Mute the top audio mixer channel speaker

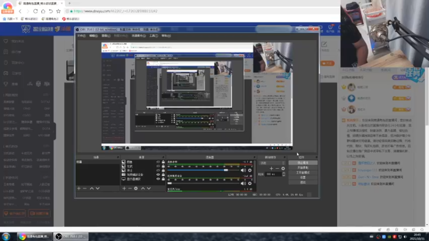(x=243, y=170)
